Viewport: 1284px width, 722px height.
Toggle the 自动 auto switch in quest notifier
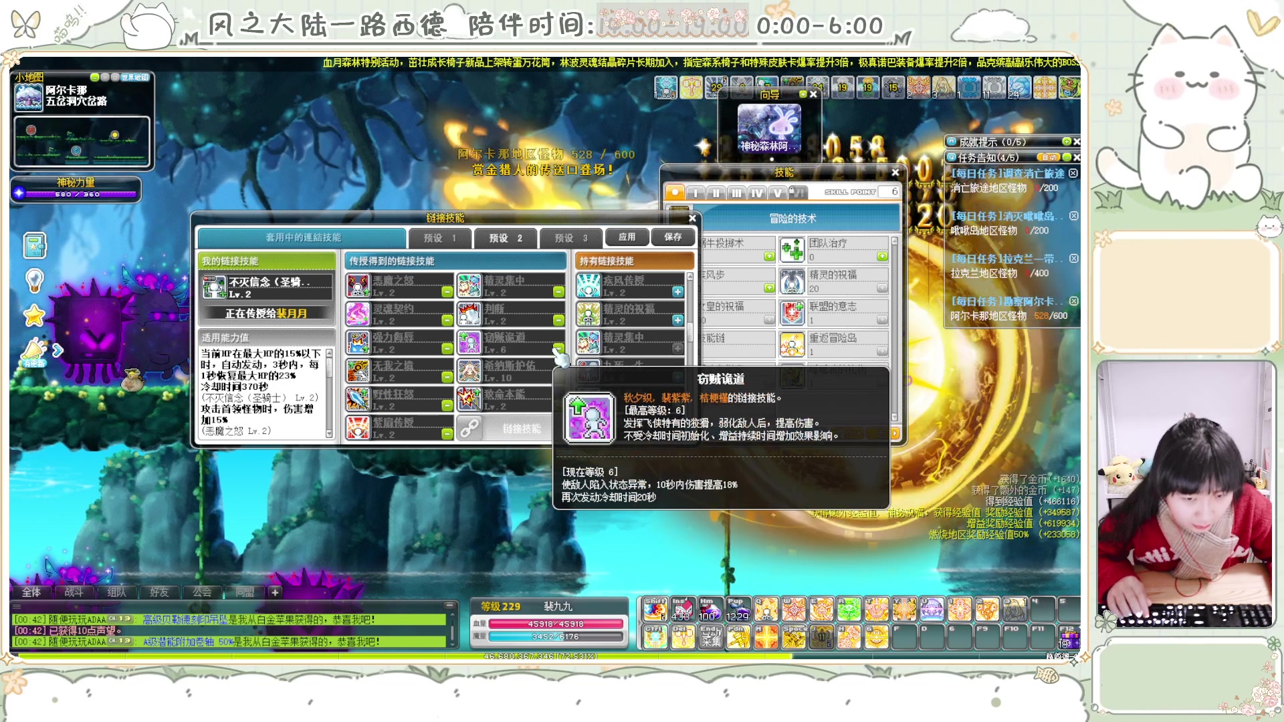pos(1048,158)
